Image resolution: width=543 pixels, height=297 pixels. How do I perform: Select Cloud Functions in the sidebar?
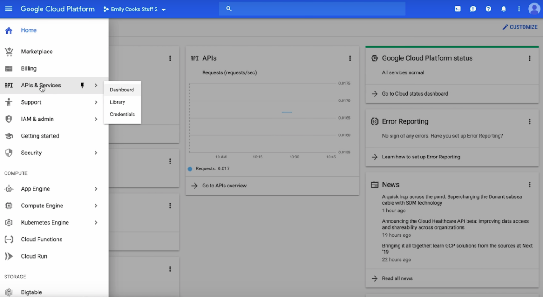(41, 239)
